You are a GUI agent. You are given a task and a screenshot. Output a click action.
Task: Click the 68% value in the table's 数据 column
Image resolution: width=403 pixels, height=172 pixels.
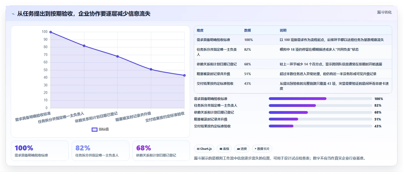click(x=248, y=64)
